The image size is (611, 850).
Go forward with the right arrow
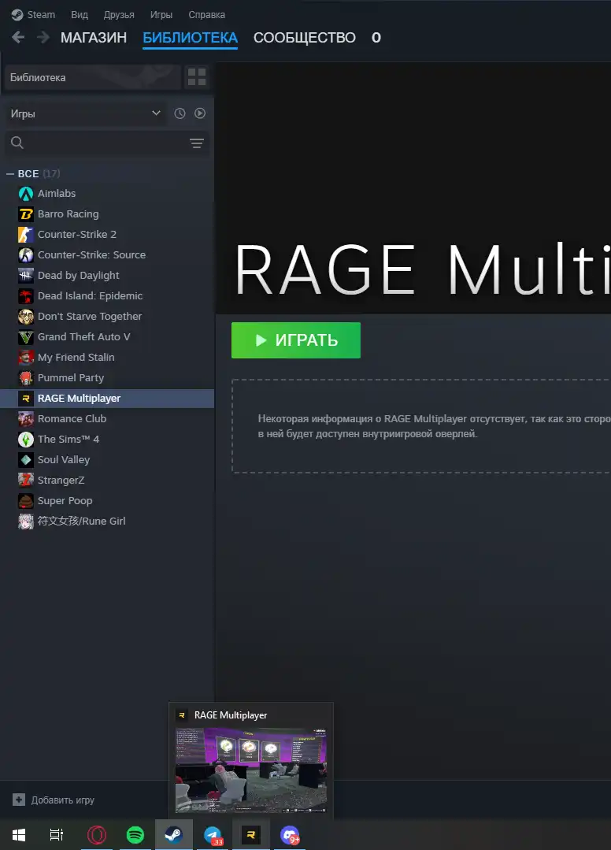[43, 37]
